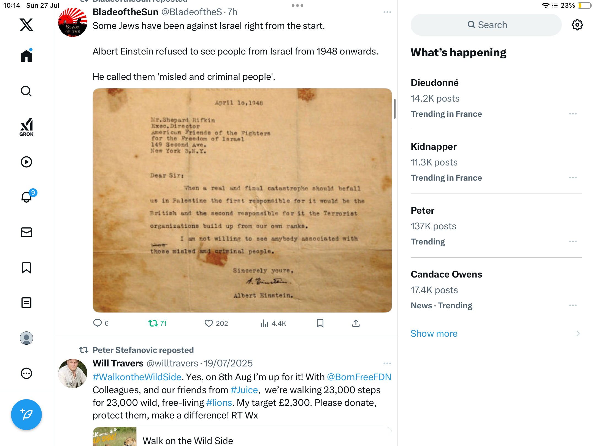Open the Lists icon in sidebar
This screenshot has height=446, width=595.
tap(26, 303)
